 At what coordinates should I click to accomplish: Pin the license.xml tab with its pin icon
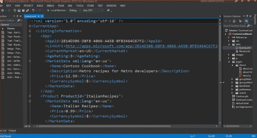(x=39, y=16)
